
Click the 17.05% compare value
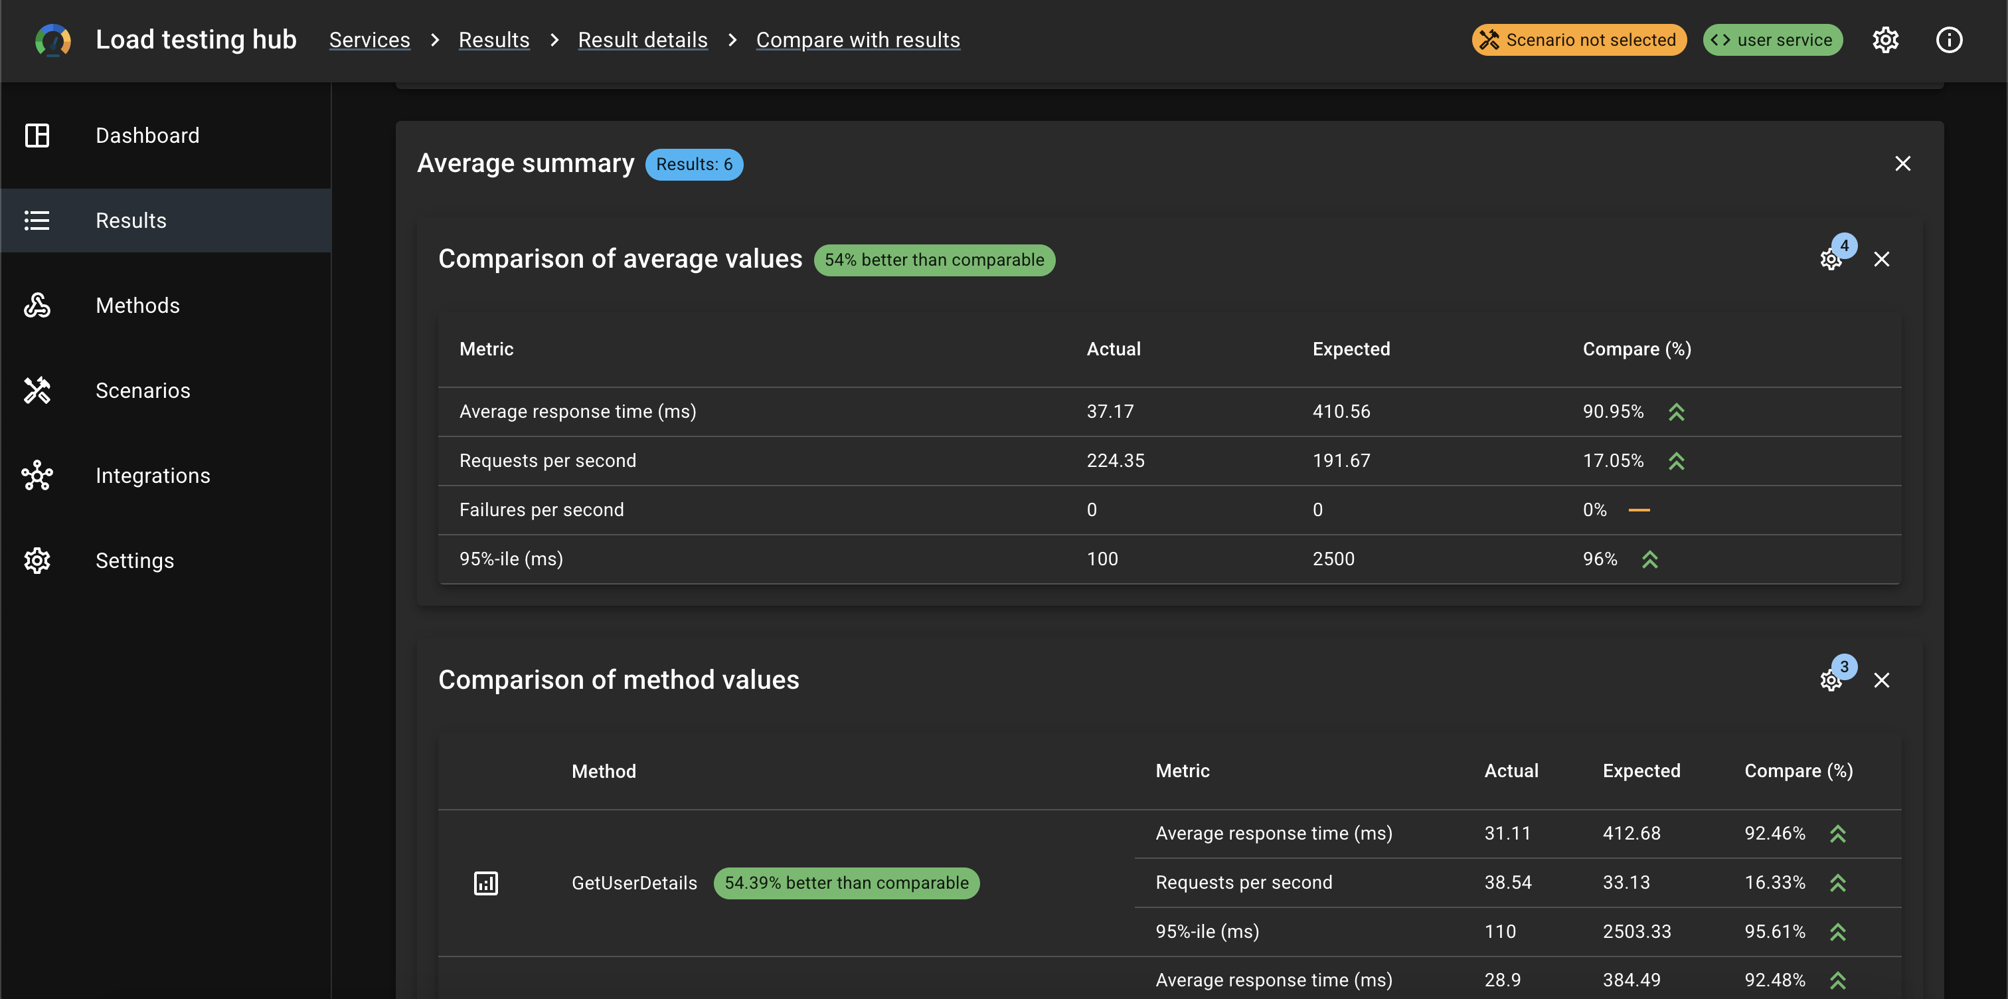tap(1613, 461)
